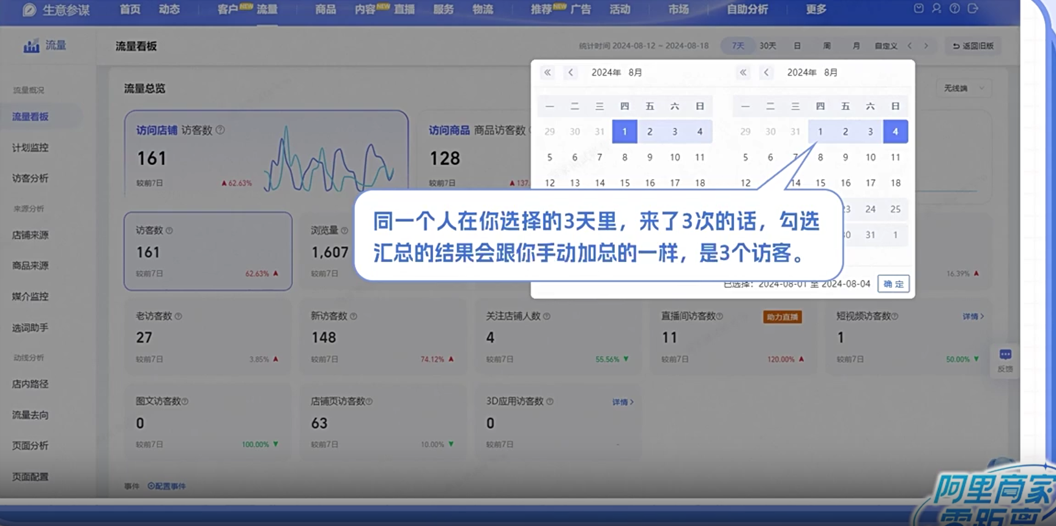The height and width of the screenshot is (526, 1056).
Task: Toggle the 新访客数 metric card
Action: coord(383,337)
